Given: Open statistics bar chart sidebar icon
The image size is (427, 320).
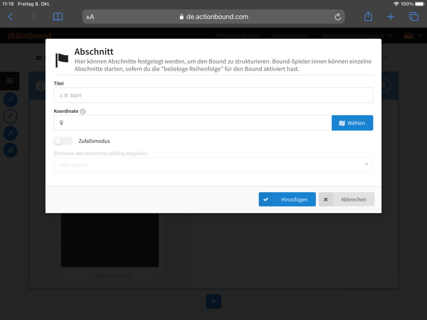Looking at the screenshot, I should coord(10,150).
